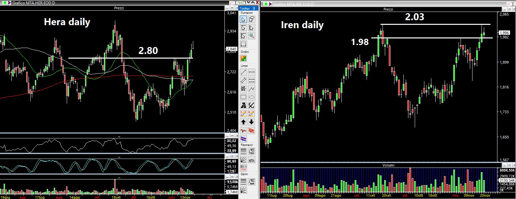This screenshot has width=516, height=199.
Task: Click the Toolbar panel title
Action: 245,8
